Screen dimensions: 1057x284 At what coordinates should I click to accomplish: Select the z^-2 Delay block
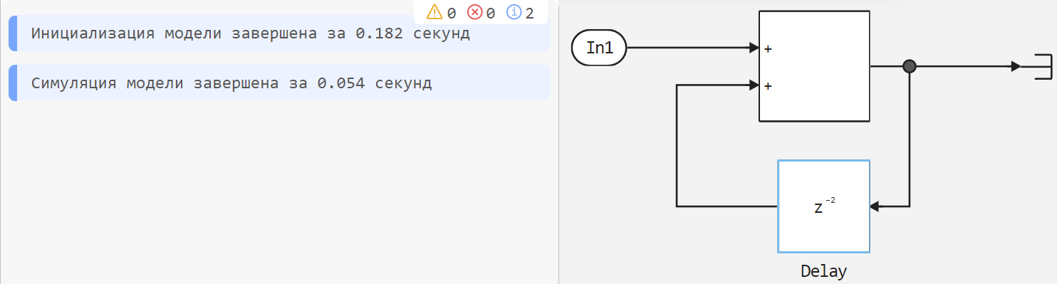click(823, 206)
